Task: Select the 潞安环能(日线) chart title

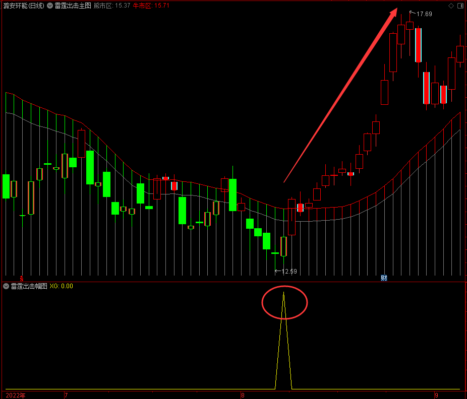Action: pos(24,6)
